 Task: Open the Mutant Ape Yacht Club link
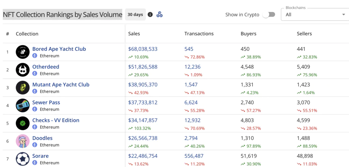pyautogui.click(x=61, y=85)
